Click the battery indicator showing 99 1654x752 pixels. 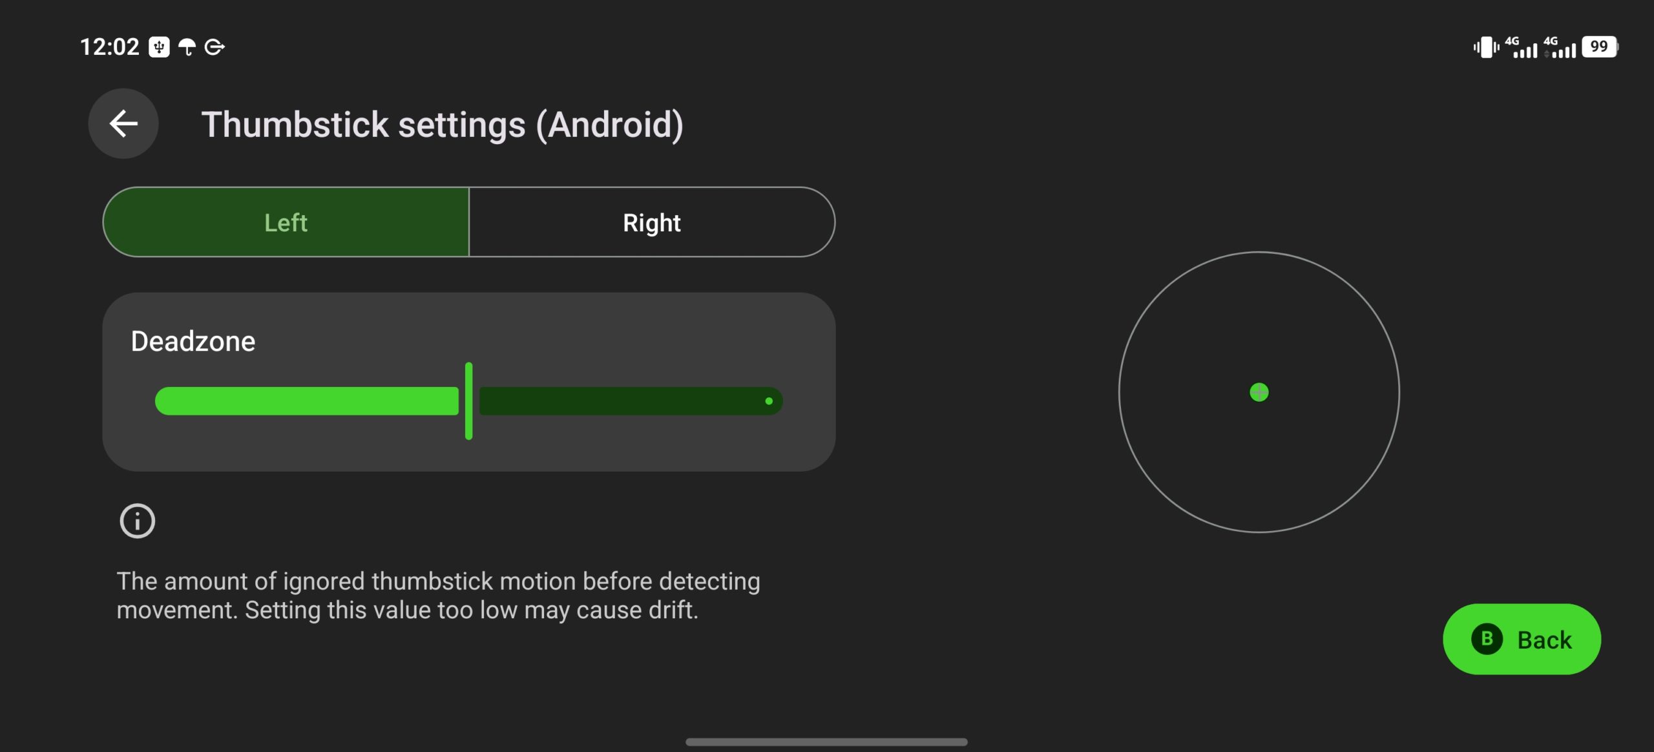1600,47
